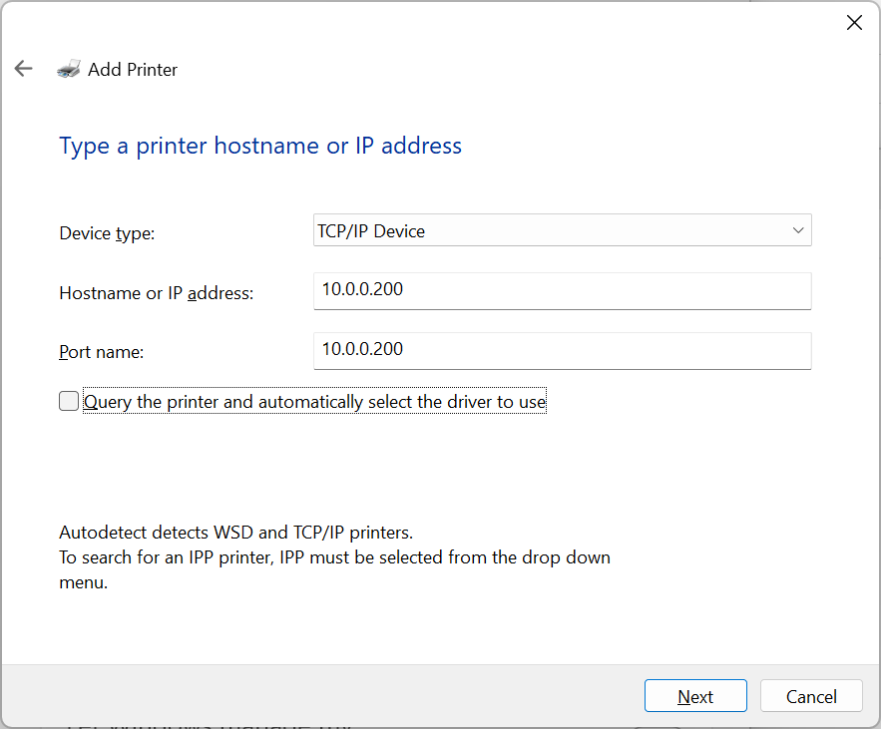
Task: Click the 10.0.0.200 text in Port name
Action: click(x=362, y=349)
